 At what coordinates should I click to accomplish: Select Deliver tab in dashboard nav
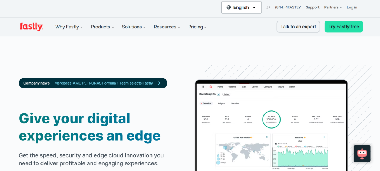pos(255,86)
